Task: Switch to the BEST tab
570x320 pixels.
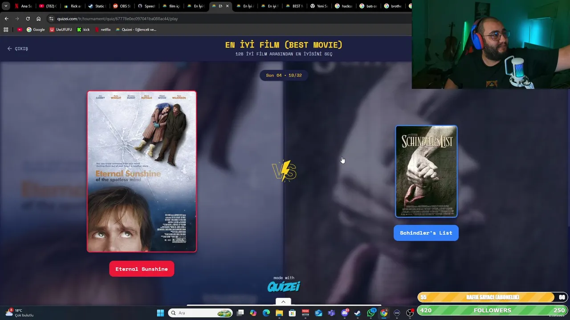Action: tap(294, 6)
